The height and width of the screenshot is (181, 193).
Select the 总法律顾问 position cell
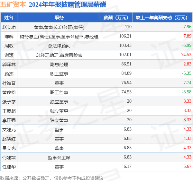(x=59, y=46)
